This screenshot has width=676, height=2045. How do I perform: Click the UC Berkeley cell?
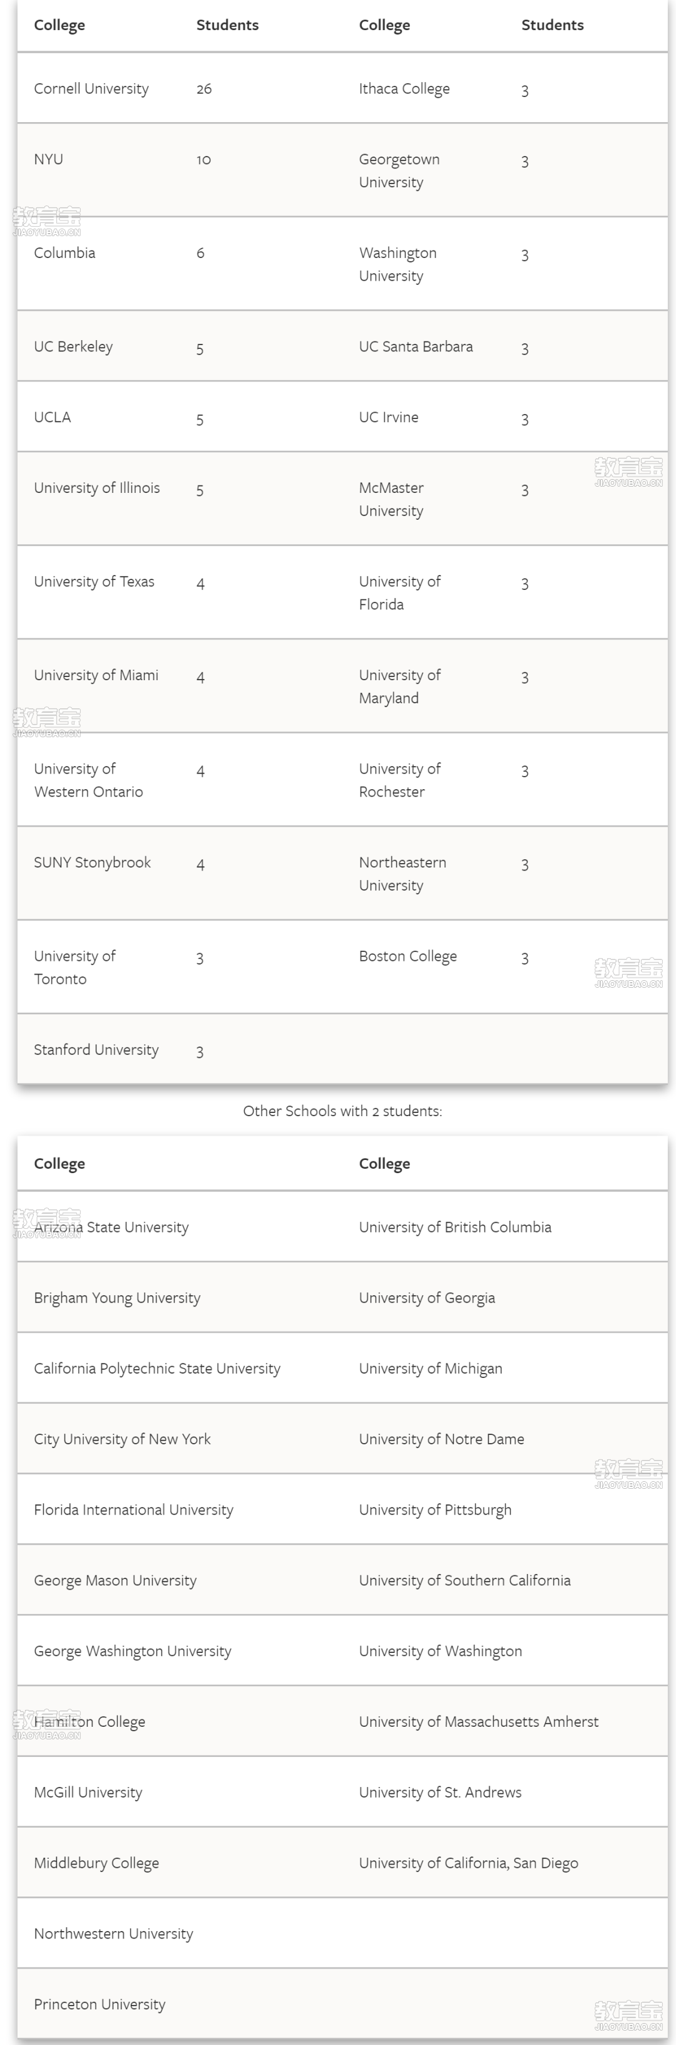click(x=73, y=347)
